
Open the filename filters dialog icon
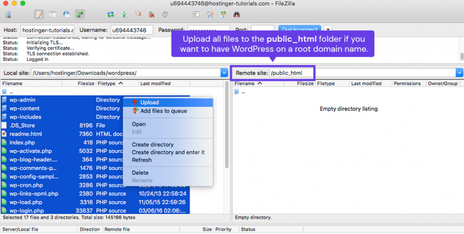tap(196, 15)
